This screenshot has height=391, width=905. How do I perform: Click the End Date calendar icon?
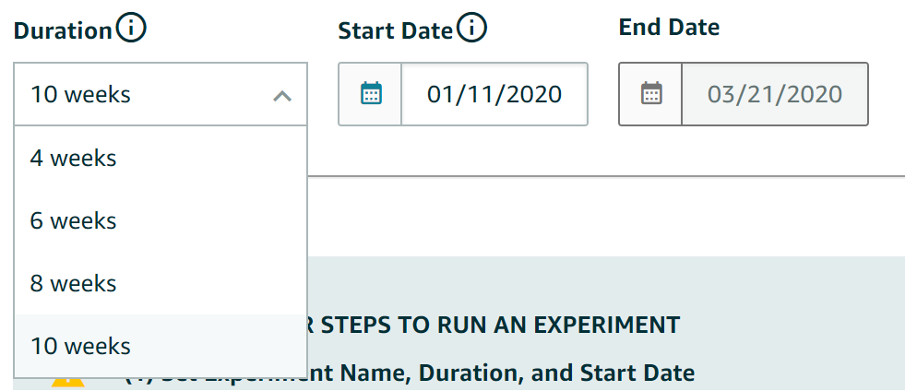651,93
